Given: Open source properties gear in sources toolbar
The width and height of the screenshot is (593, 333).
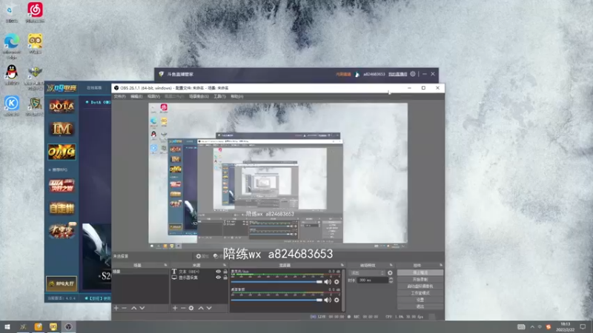Looking at the screenshot, I should (x=191, y=308).
